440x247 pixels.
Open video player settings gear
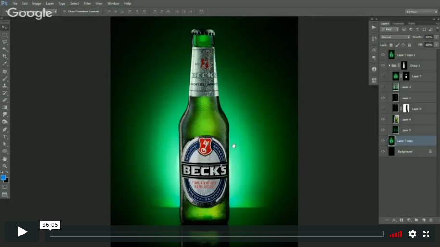click(412, 234)
